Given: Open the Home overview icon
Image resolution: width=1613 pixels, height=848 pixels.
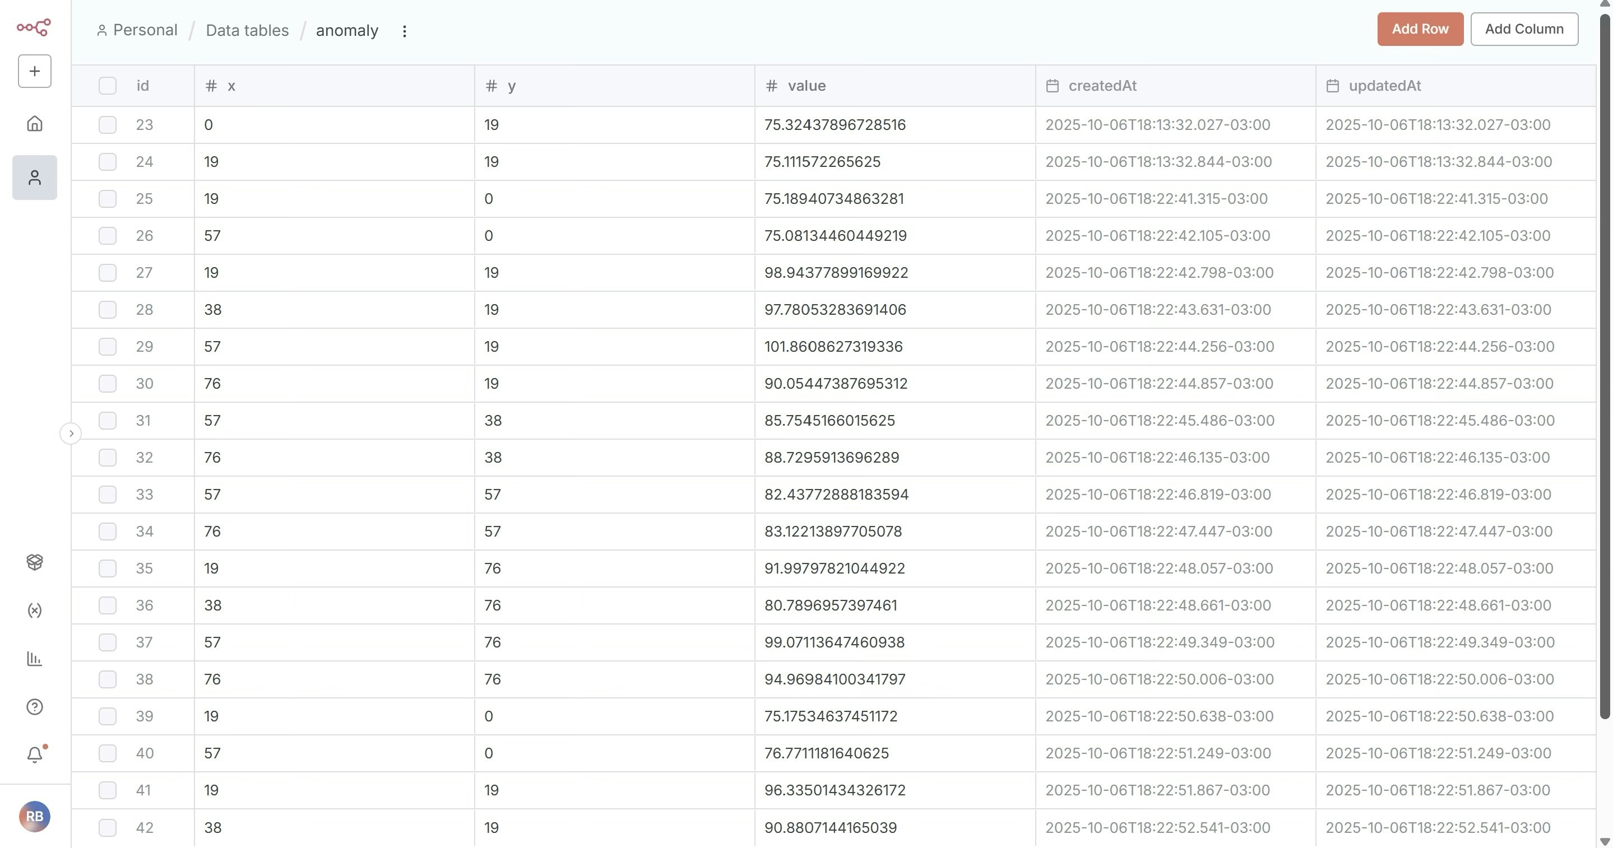Looking at the screenshot, I should (x=34, y=124).
